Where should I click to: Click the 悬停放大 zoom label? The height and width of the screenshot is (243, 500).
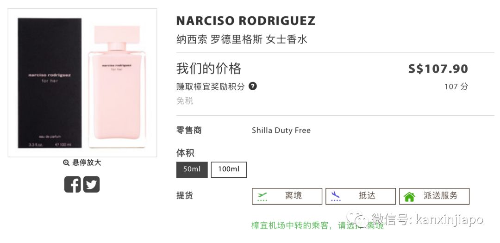[87, 163]
